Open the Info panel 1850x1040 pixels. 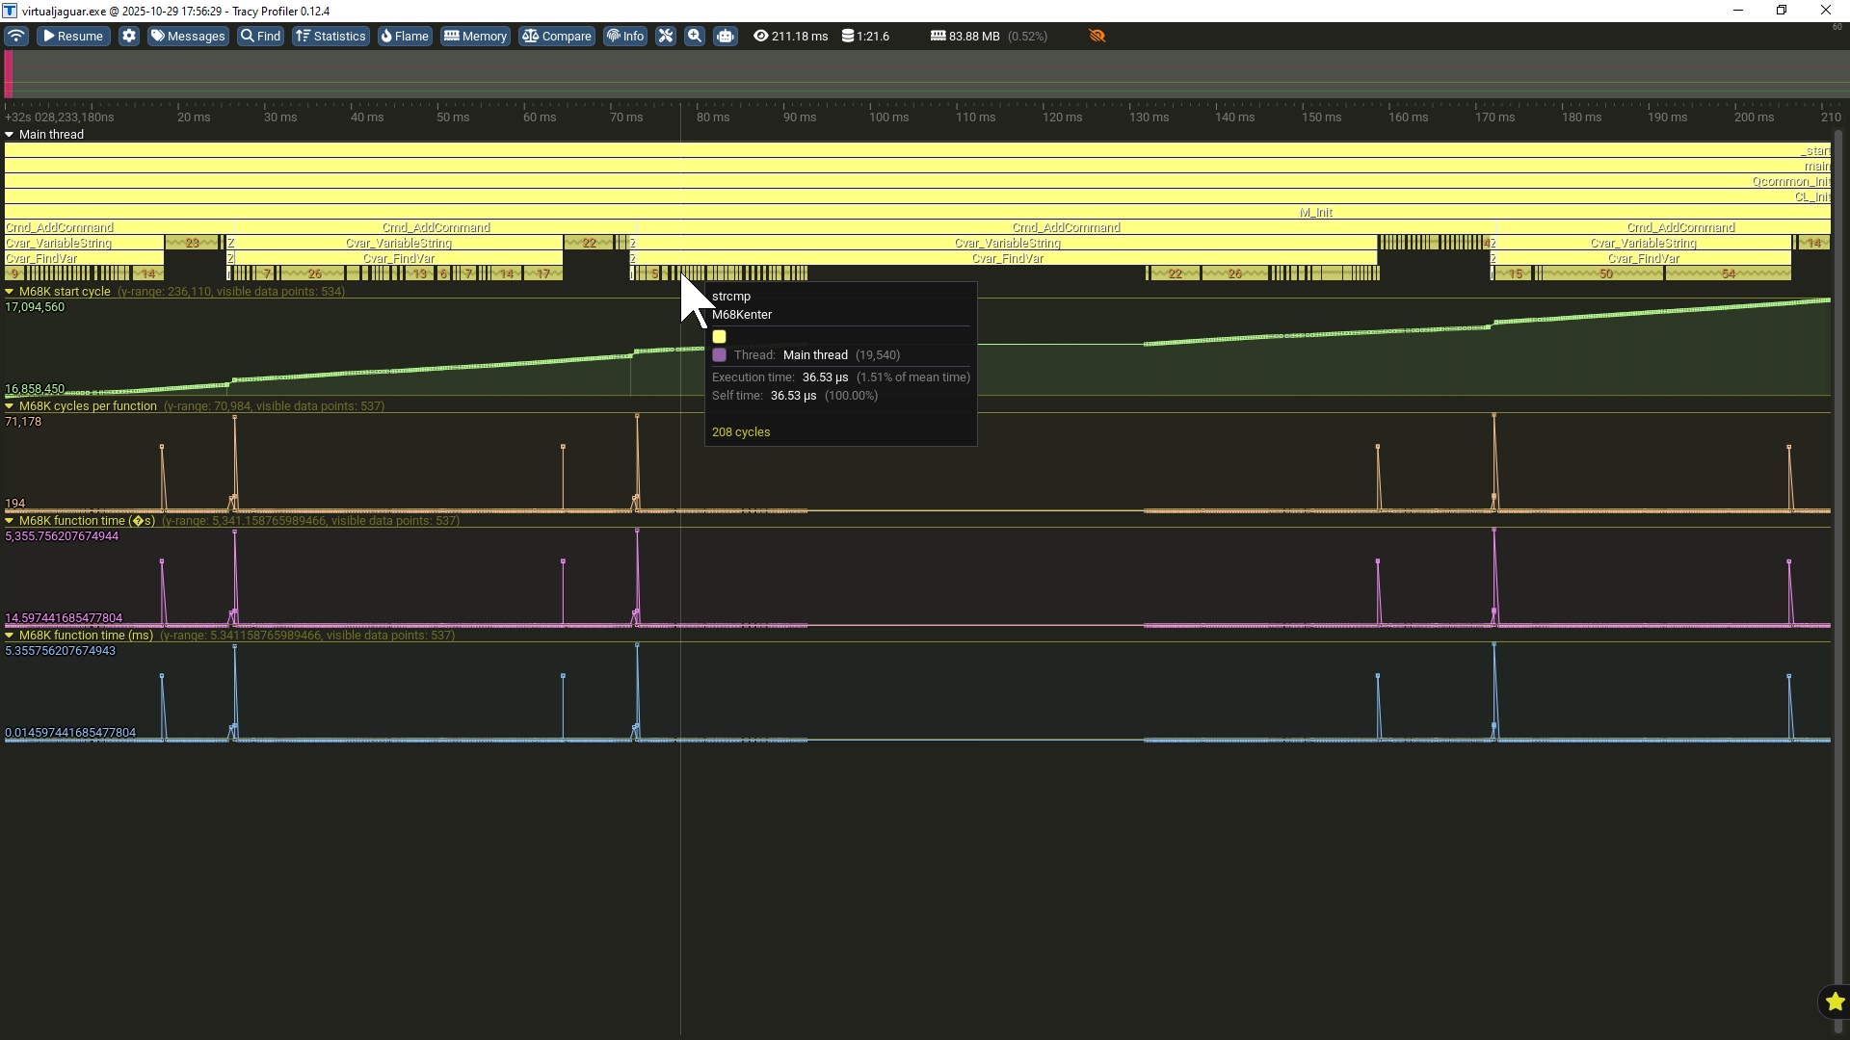point(625,36)
